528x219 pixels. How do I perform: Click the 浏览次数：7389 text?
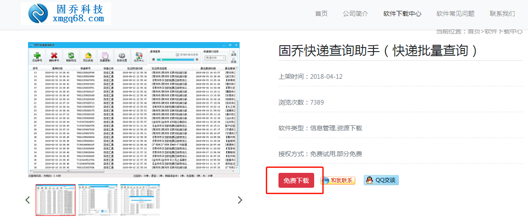301,102
